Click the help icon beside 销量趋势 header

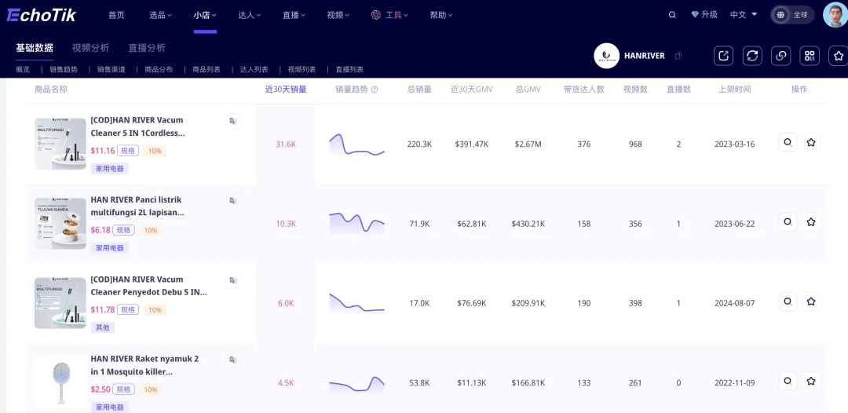(x=375, y=90)
